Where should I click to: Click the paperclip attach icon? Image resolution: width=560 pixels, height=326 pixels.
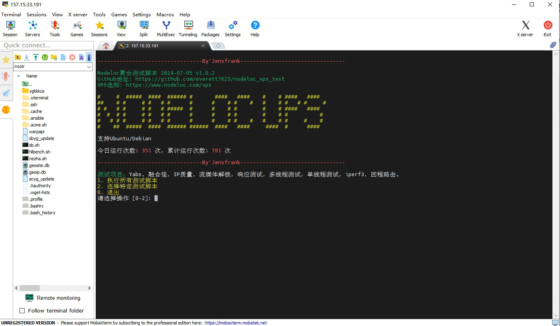553,45
